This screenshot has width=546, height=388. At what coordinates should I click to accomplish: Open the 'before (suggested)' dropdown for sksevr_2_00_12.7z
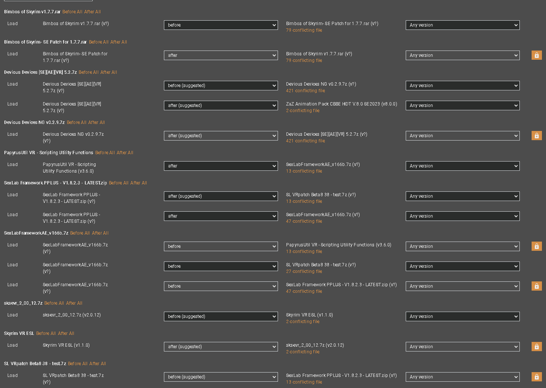(x=221, y=316)
